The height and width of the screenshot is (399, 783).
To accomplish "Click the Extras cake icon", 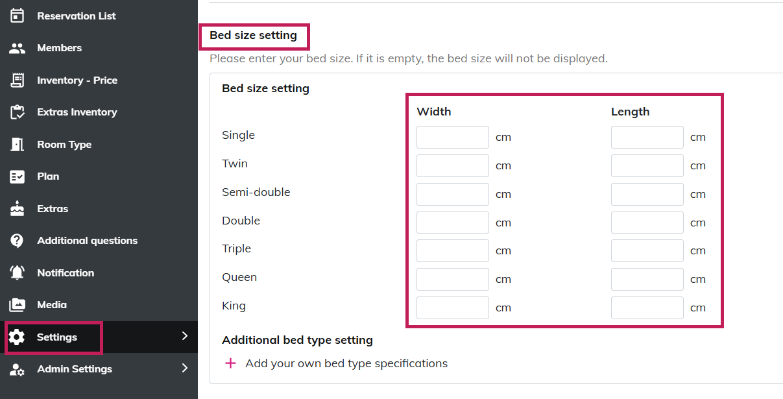I will click(x=18, y=209).
